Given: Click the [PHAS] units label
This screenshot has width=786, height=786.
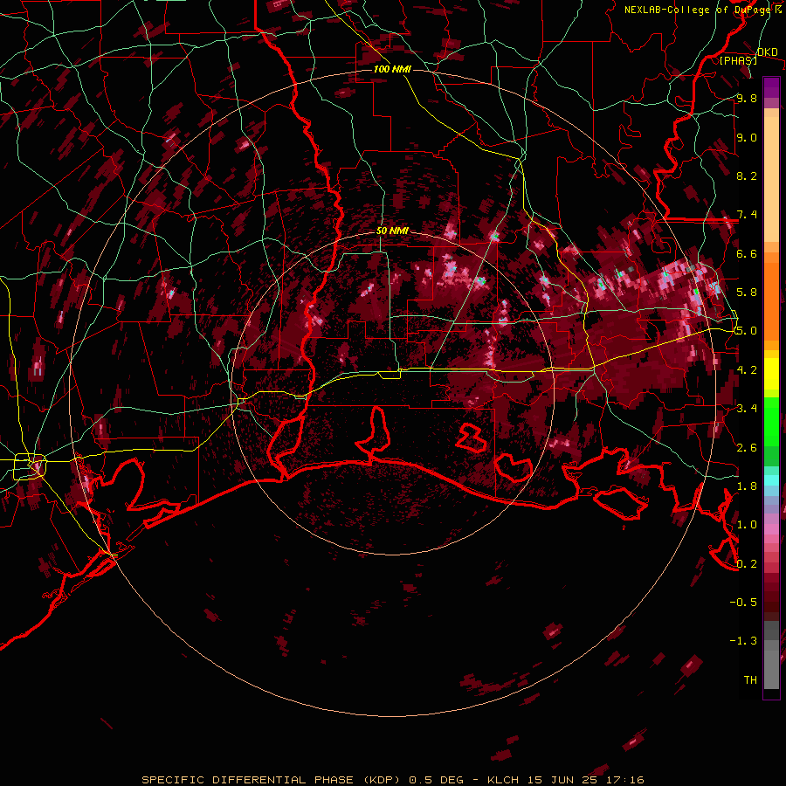Looking at the screenshot, I should click(x=738, y=60).
